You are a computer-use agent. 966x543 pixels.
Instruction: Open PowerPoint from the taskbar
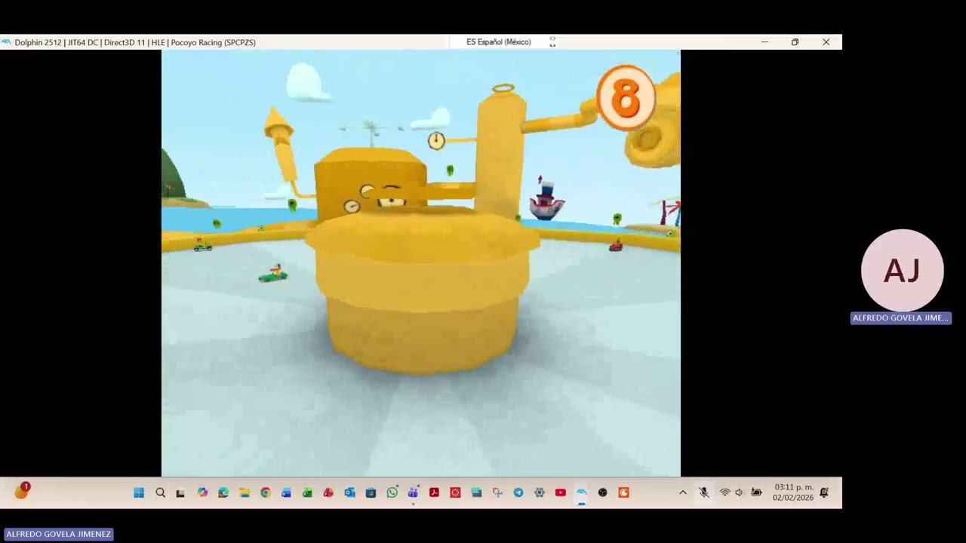click(328, 492)
